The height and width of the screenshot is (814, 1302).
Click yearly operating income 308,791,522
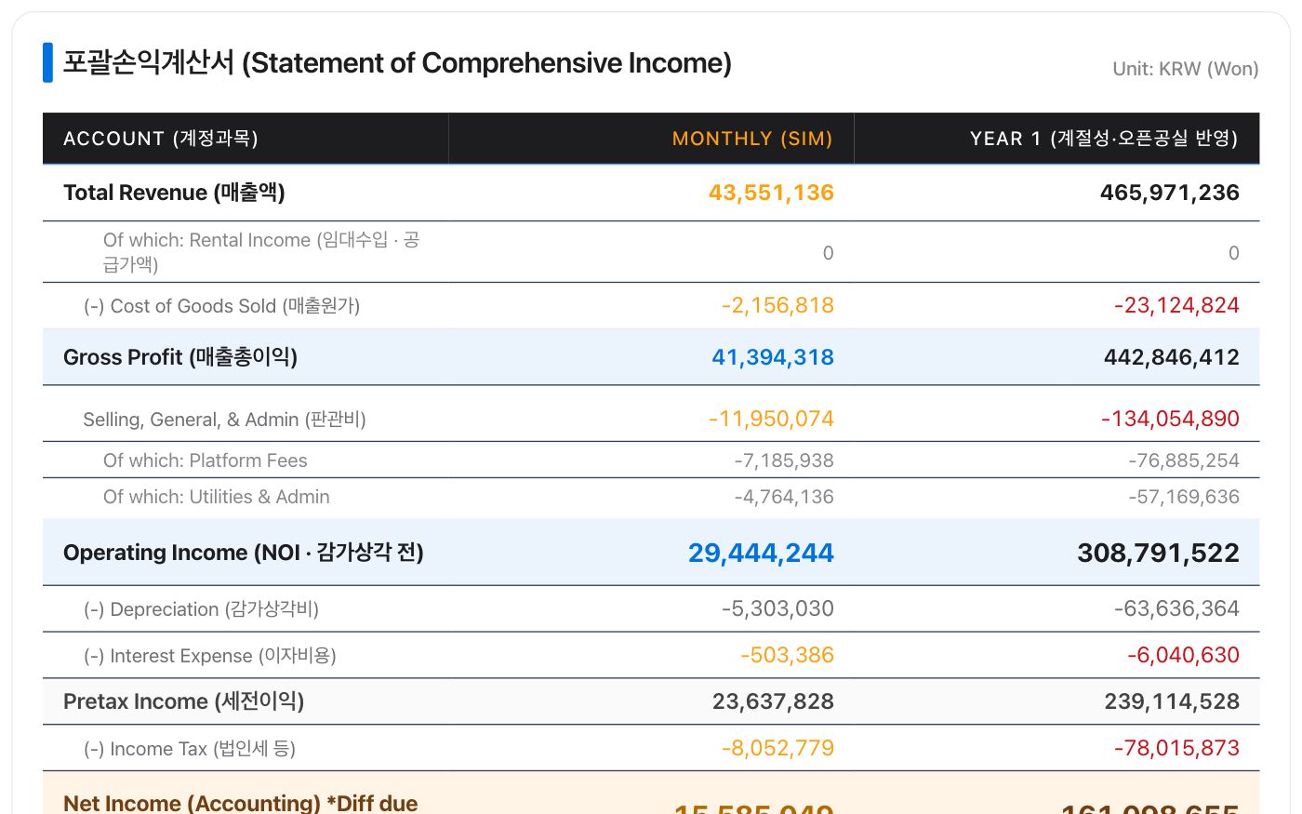tap(1158, 553)
